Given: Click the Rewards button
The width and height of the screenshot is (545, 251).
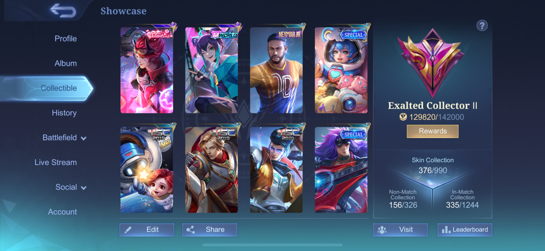Looking at the screenshot, I should [x=433, y=131].
